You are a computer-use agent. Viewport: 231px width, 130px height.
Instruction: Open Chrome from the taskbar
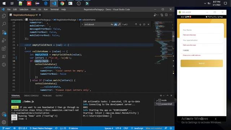(x=62, y=3)
